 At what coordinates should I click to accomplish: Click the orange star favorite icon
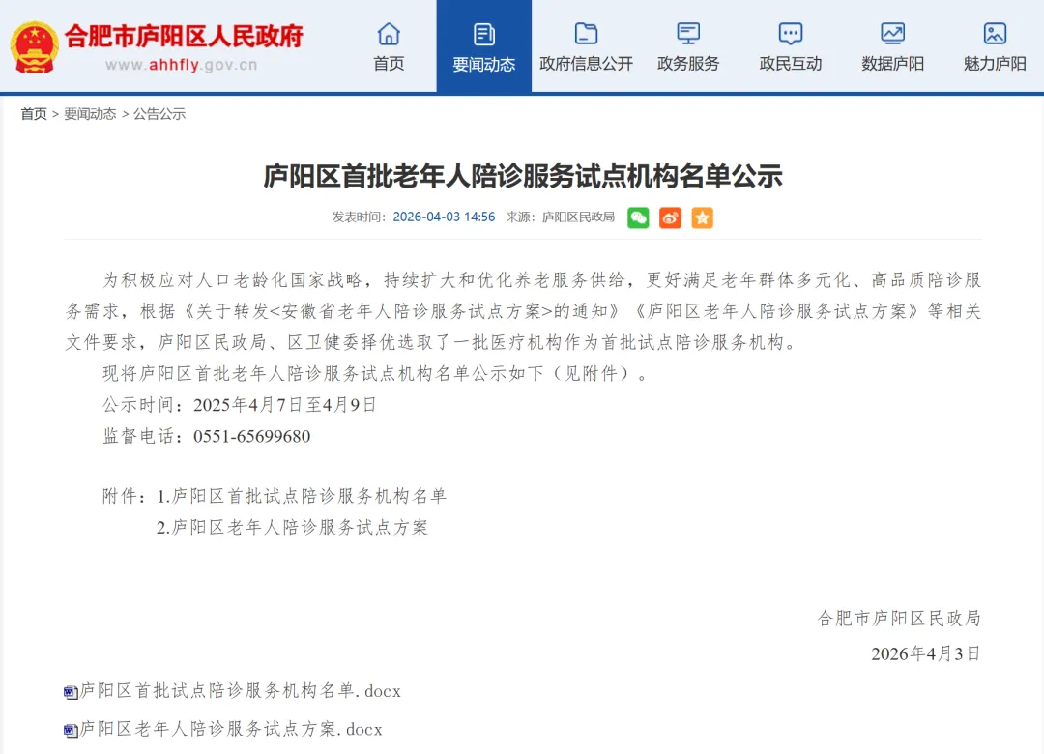coord(702,217)
